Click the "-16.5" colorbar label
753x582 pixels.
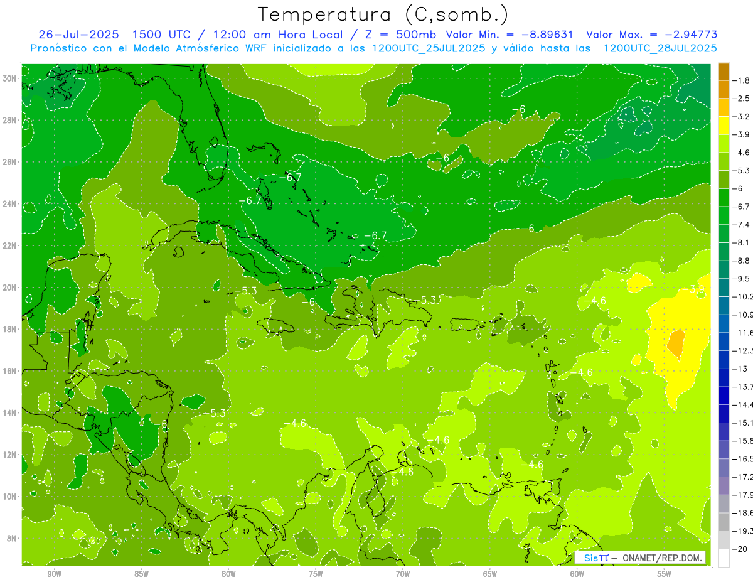click(x=743, y=459)
